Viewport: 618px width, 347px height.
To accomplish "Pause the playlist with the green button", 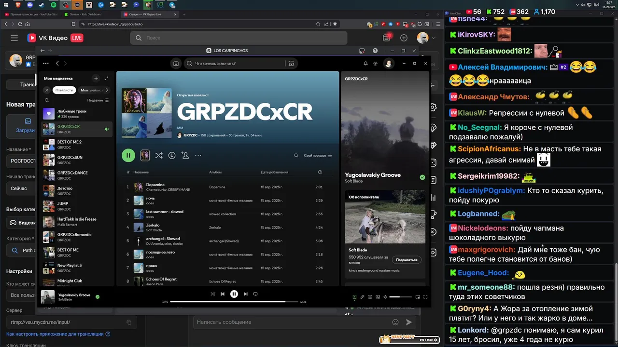I will [128, 155].
